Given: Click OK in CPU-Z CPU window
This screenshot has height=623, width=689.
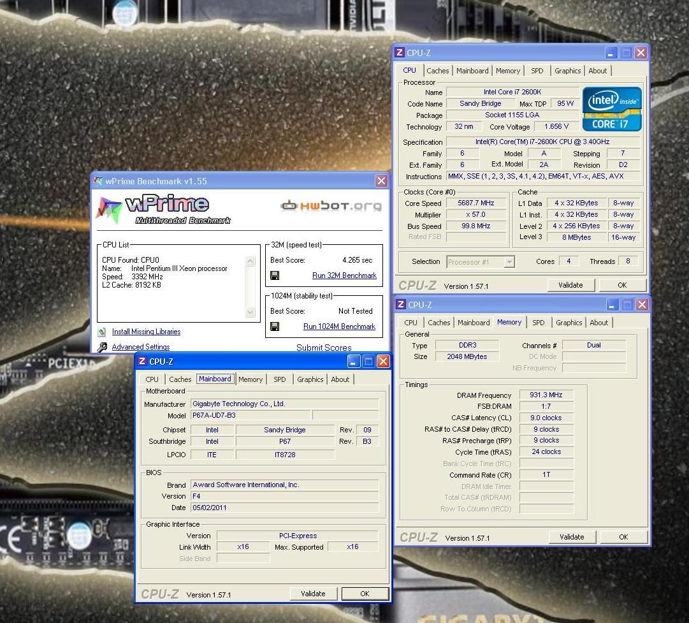Looking at the screenshot, I should pos(622,285).
